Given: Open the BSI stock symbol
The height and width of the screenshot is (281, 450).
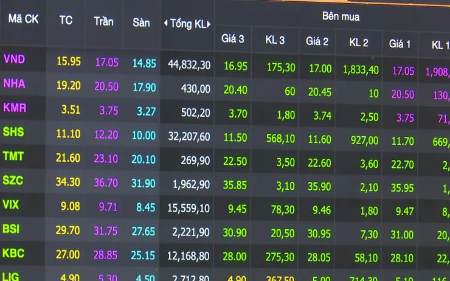Looking at the screenshot, I should [x=11, y=229].
